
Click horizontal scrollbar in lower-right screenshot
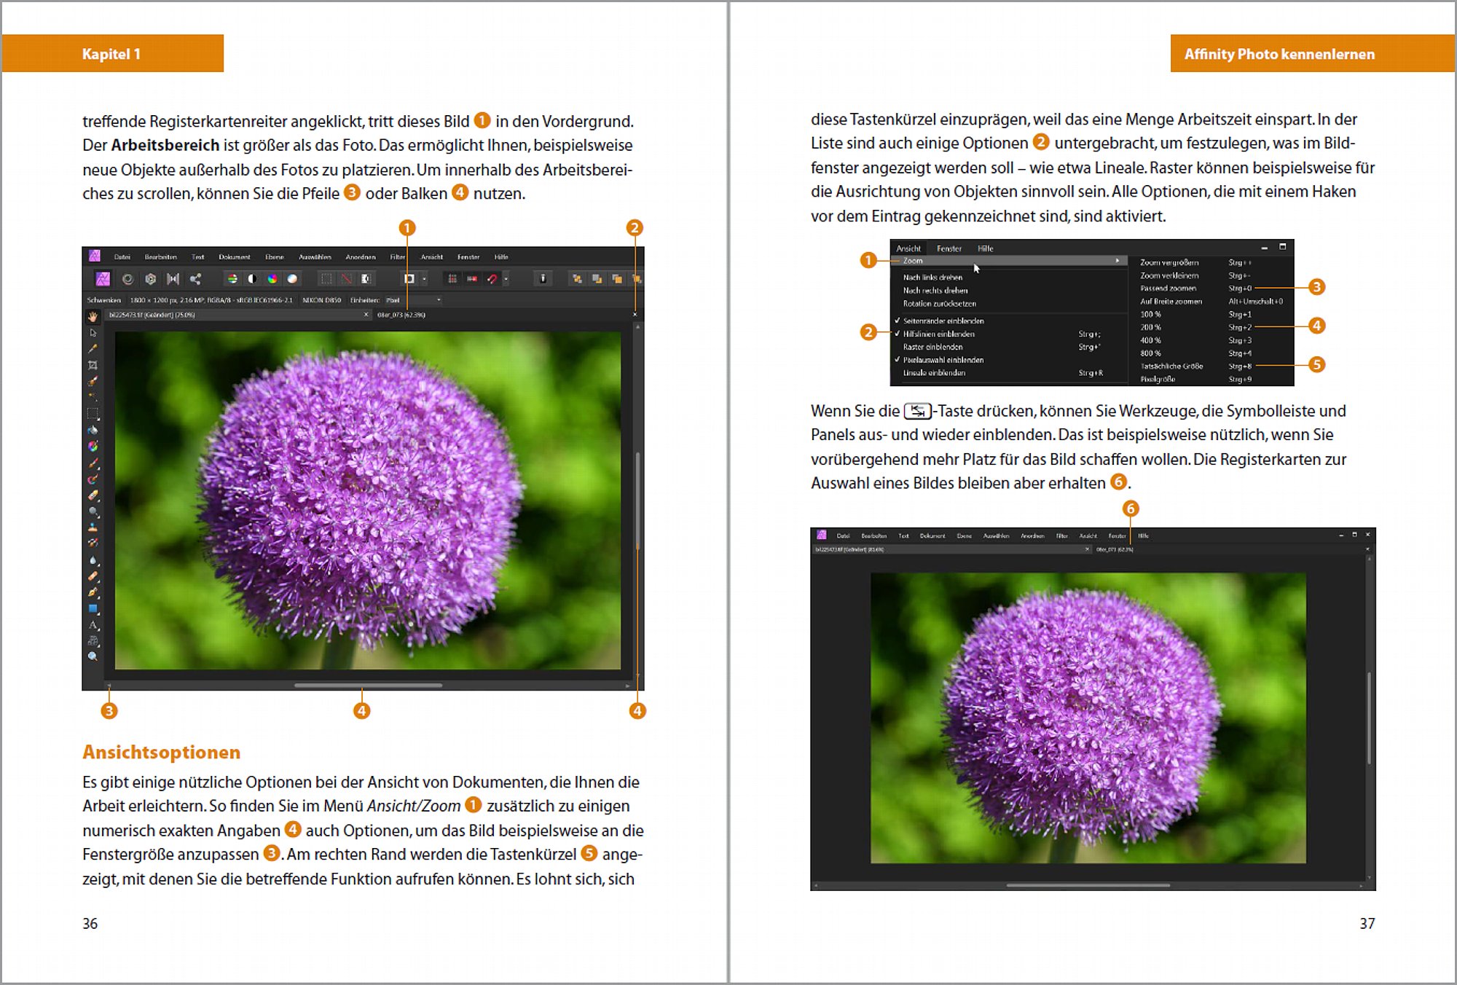tap(1088, 886)
